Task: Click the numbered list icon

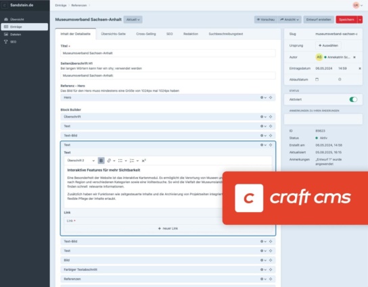Action: pos(132,161)
